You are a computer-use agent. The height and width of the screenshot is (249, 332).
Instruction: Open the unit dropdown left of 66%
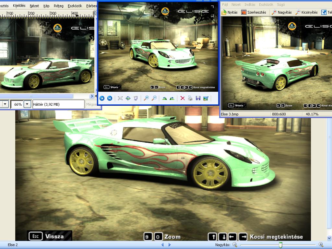(5, 104)
